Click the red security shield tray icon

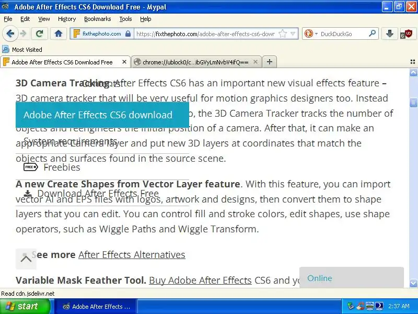(361, 306)
